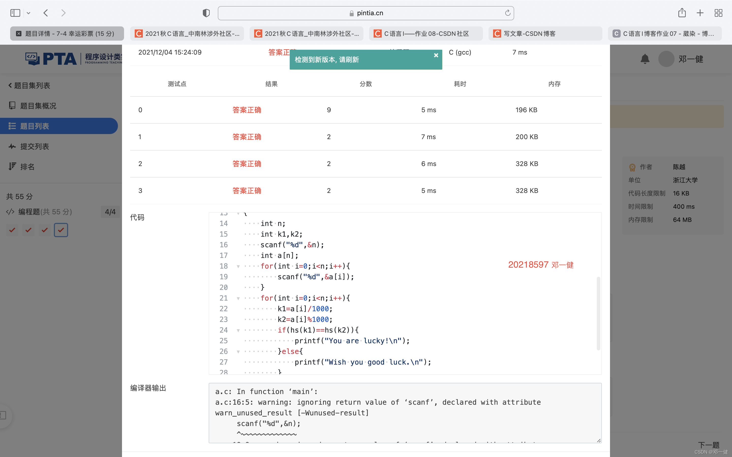Viewport: 732px width, 457px height.
Task: Reload the page with the refresh icon
Action: 507,13
